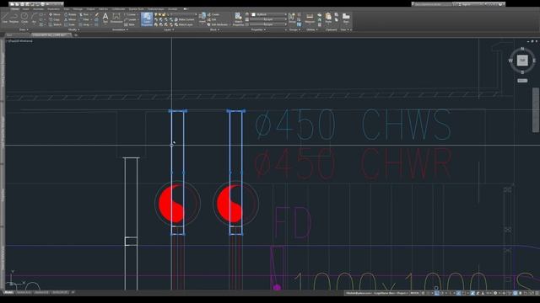Open the WCS dropdown below the ViewCube
Viewport: 540px width, 303px height.
coord(522,81)
